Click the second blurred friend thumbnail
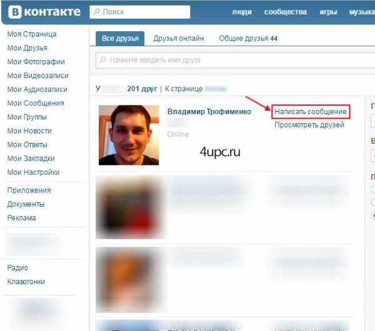This screenshot has height=331, width=375. point(129,280)
